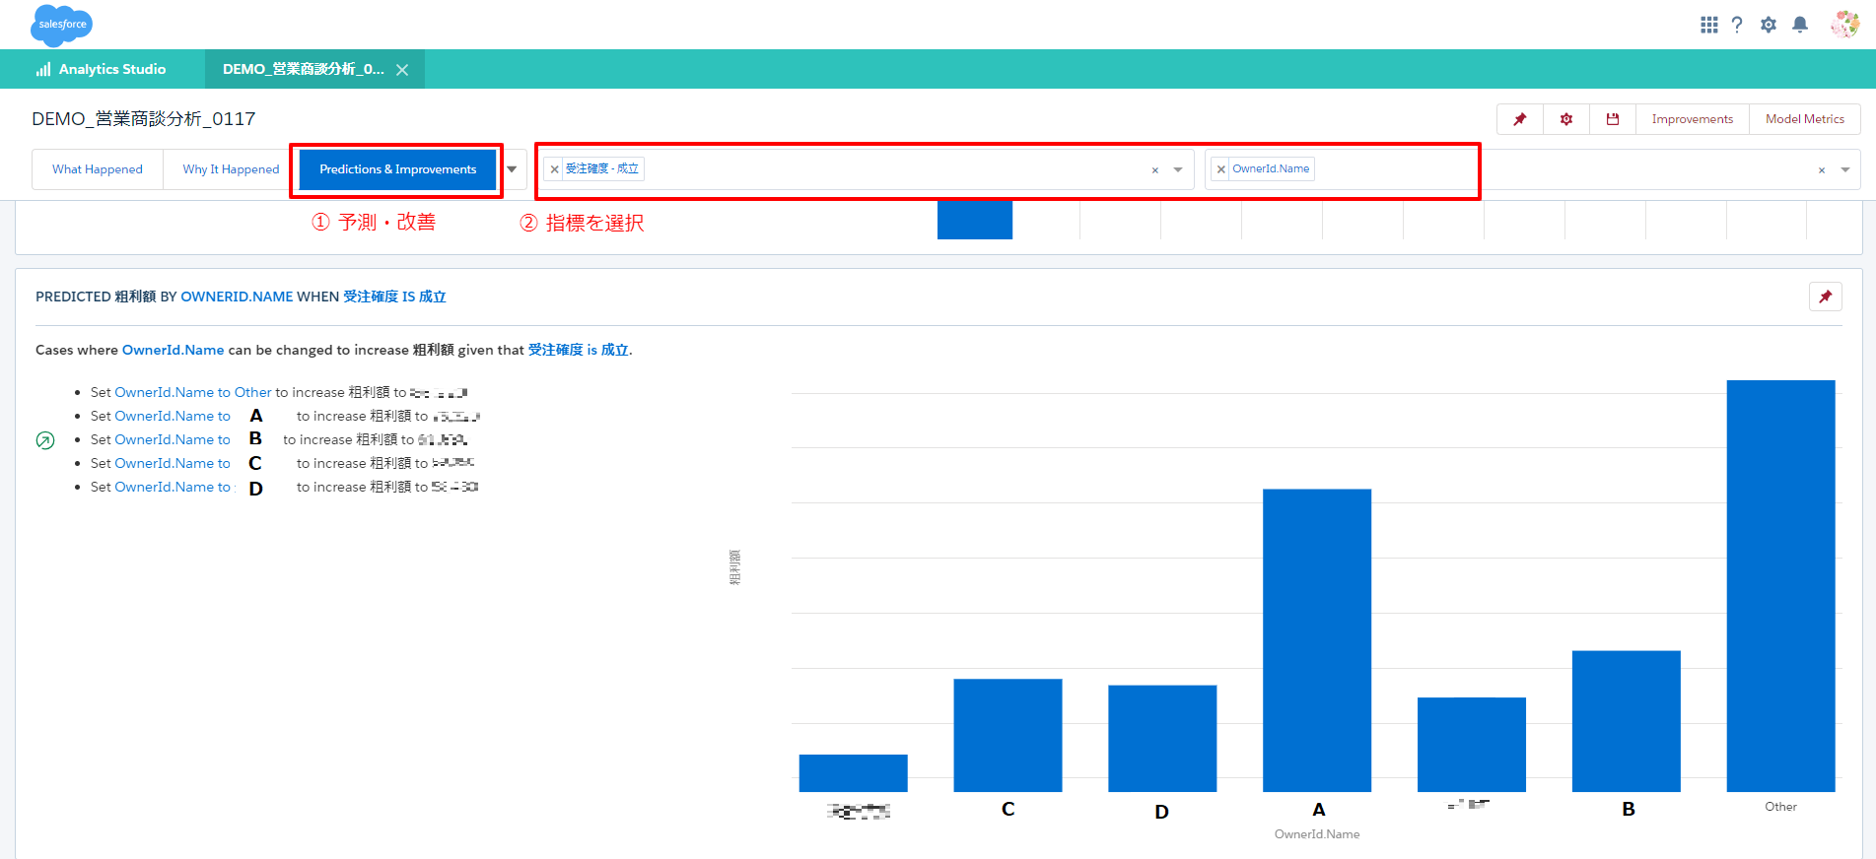This screenshot has height=859, width=1876.
Task: Open the notifications bell
Action: tap(1800, 25)
